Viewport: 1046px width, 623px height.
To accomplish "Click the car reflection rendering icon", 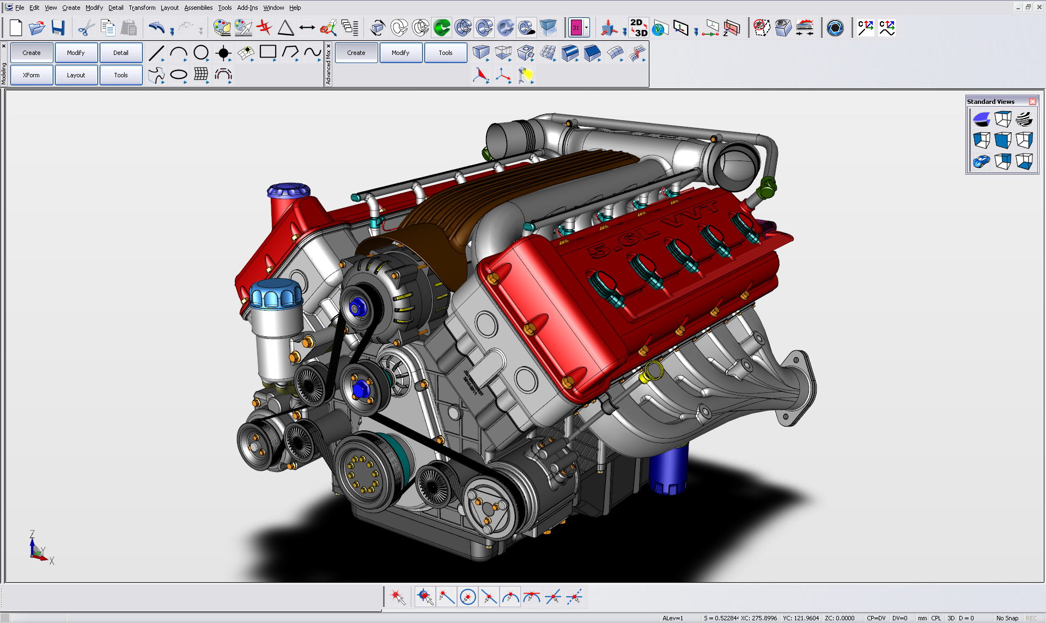I will pyautogui.click(x=805, y=28).
